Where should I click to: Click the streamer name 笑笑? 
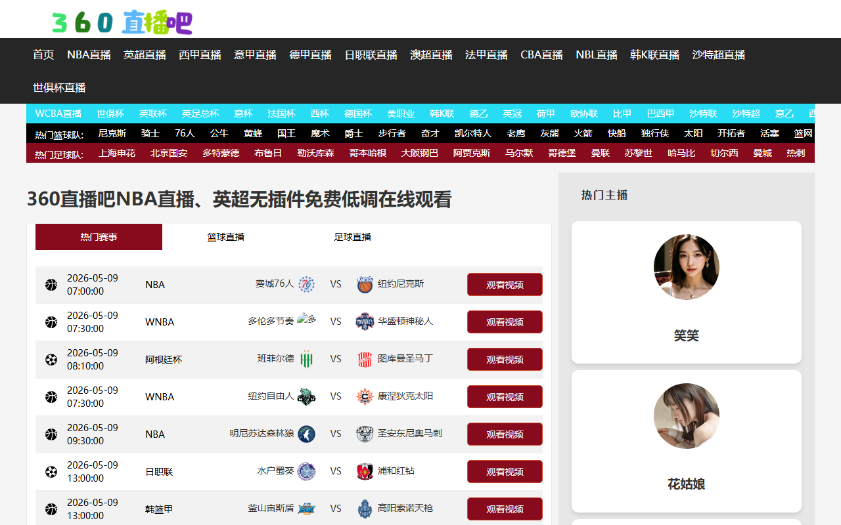[687, 335]
